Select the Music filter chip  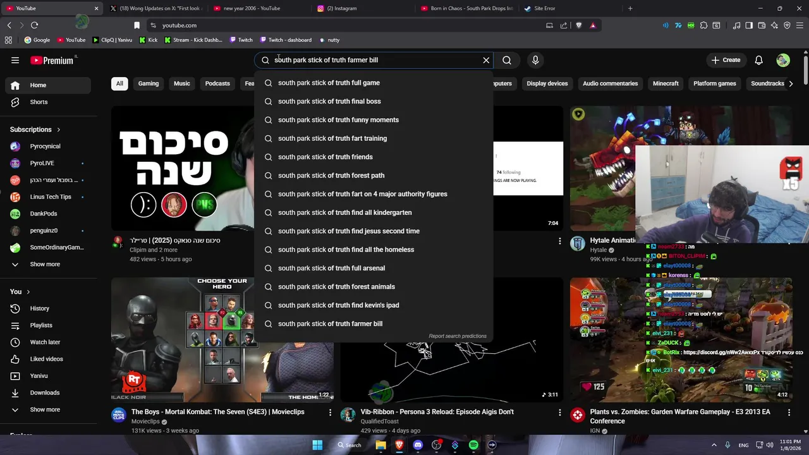click(182, 83)
